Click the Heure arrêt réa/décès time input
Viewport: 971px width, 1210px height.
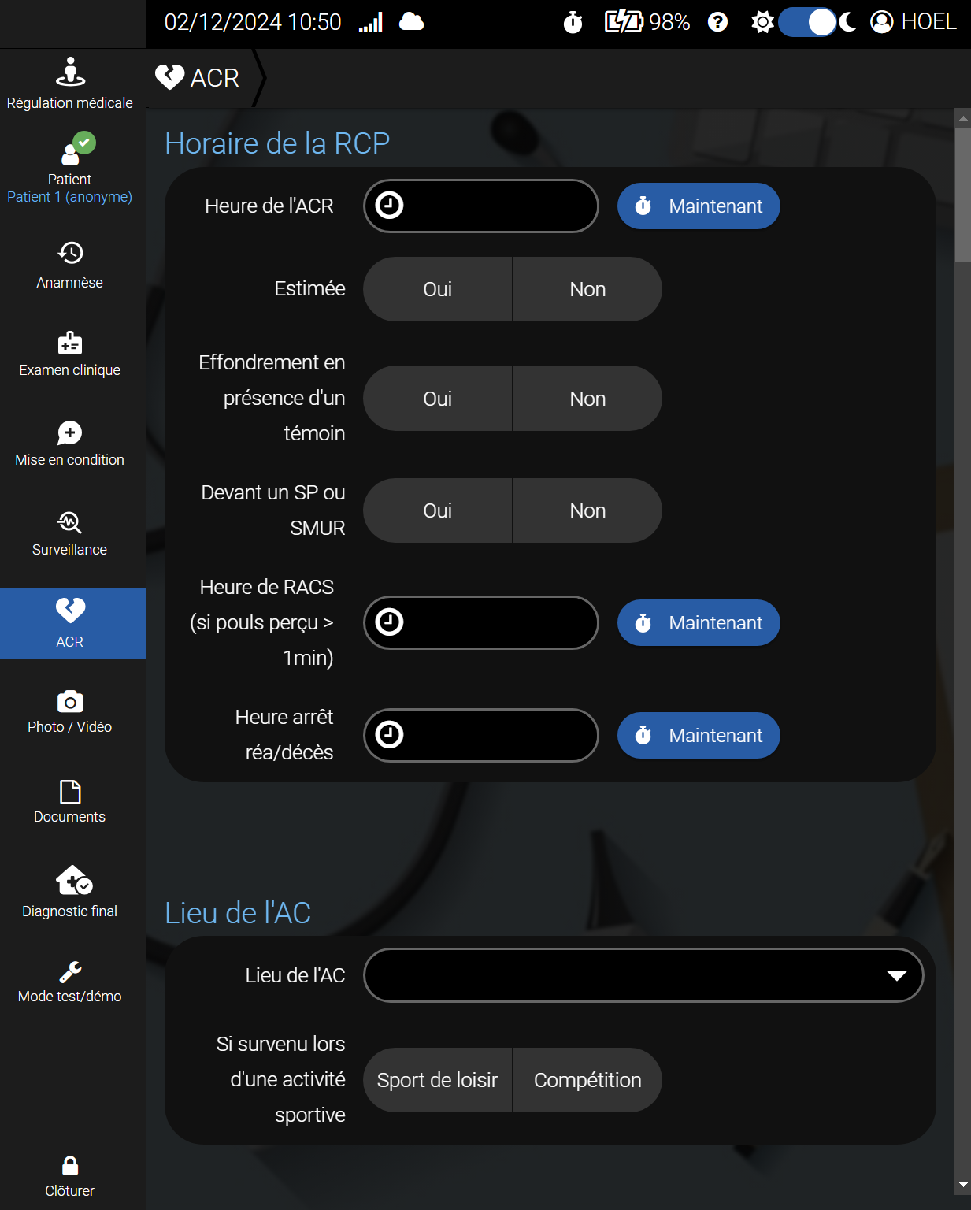481,735
